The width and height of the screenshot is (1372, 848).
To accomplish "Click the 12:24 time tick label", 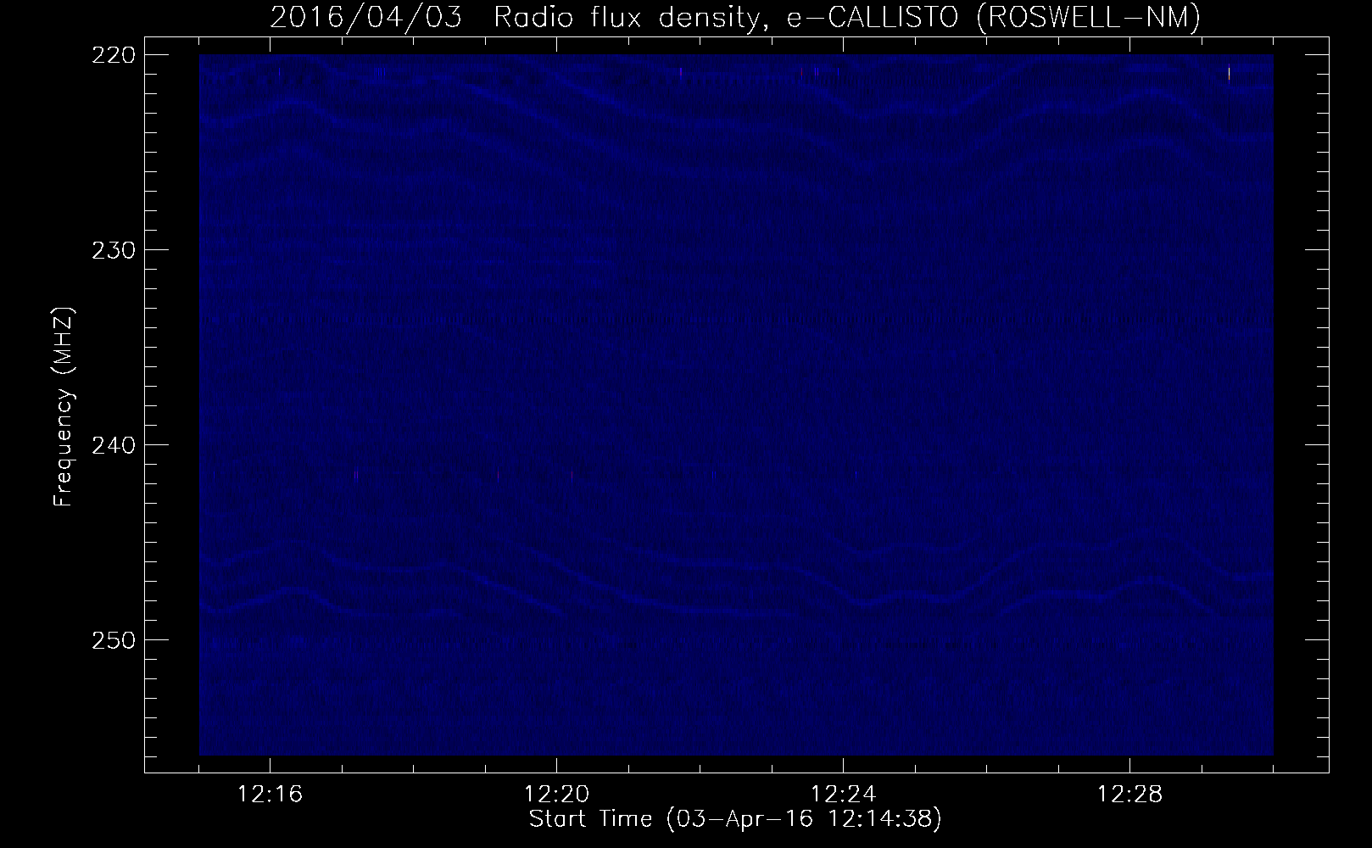I will (x=844, y=795).
